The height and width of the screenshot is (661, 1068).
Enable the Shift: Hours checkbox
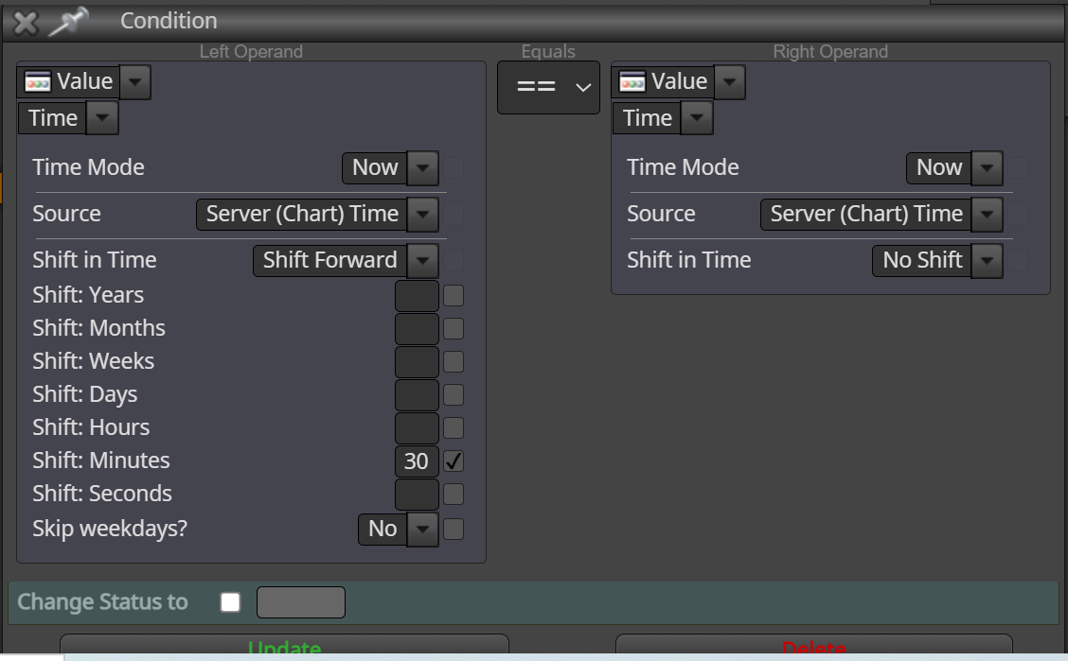(x=454, y=427)
